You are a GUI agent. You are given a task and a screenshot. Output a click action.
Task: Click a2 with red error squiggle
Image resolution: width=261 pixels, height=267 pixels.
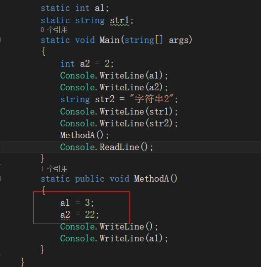tap(65, 215)
